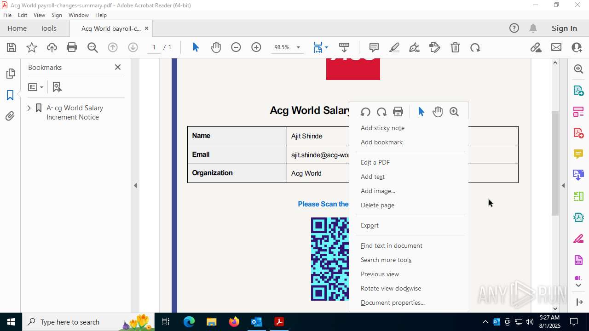The image size is (589, 331).
Task: Toggle the Bookmarks sidebar icon
Action: [10, 95]
